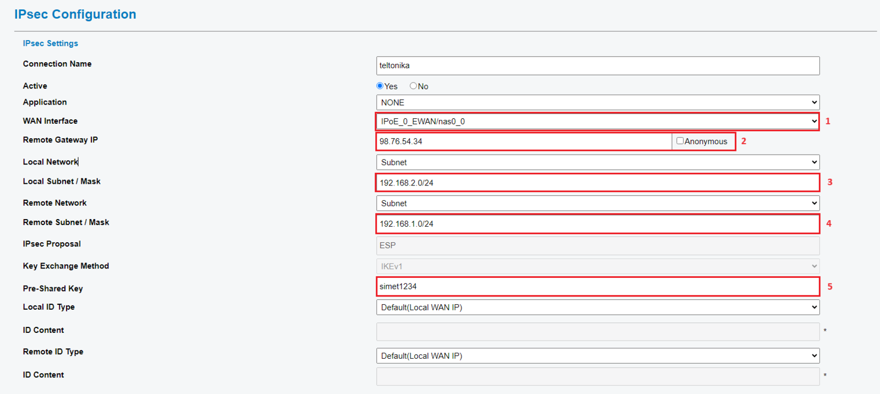The width and height of the screenshot is (880, 394).
Task: Click the Remote Subnet / Mask input field
Action: click(x=597, y=224)
